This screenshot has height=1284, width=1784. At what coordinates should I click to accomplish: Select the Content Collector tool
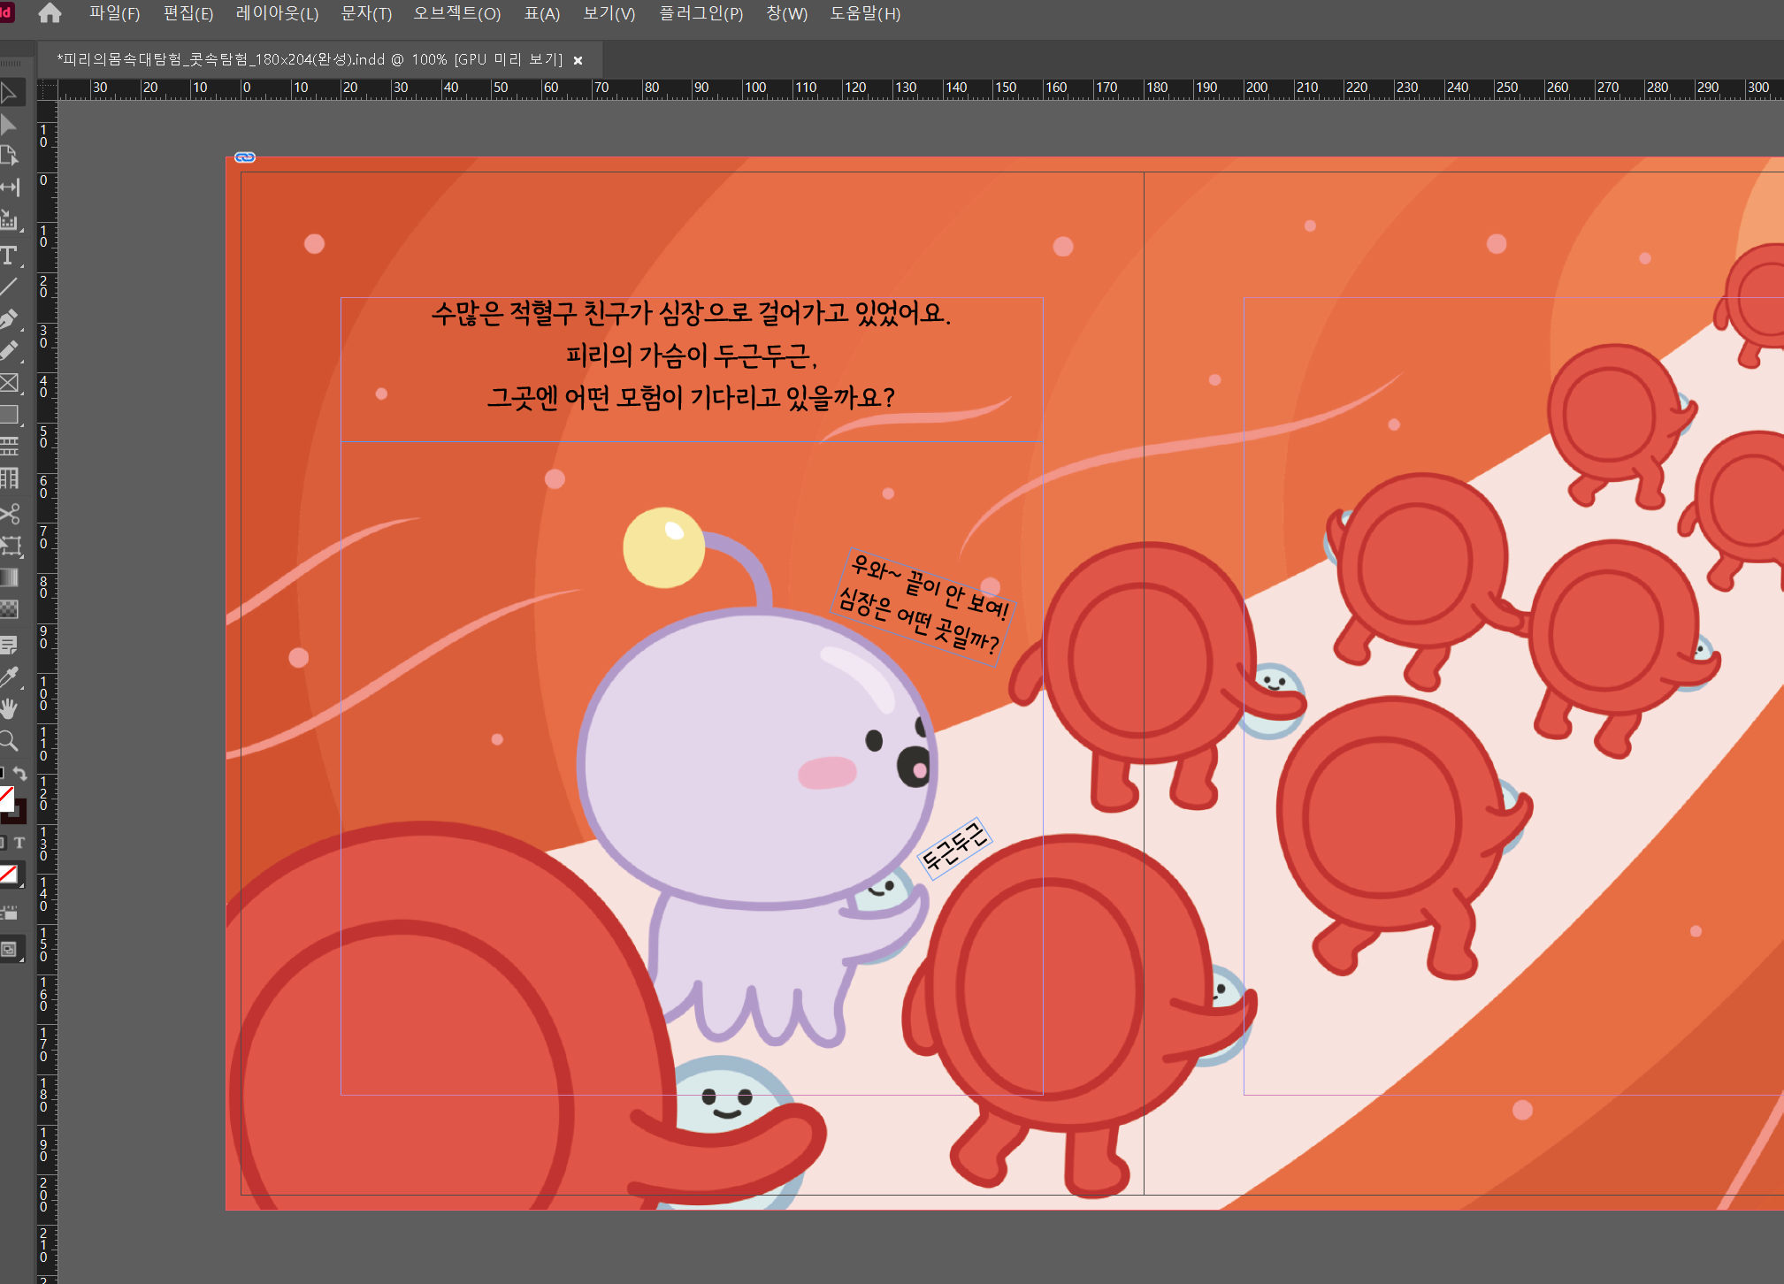(x=9, y=219)
